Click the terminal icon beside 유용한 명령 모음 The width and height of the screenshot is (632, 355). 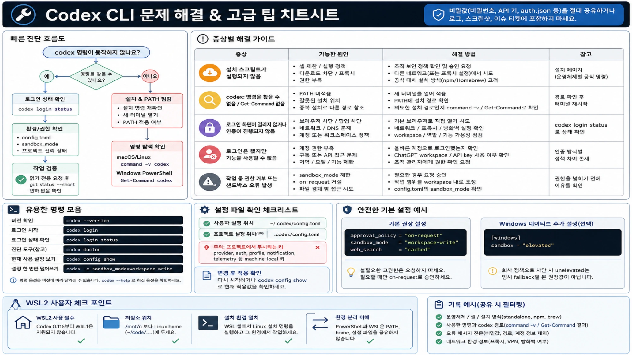[13, 210]
